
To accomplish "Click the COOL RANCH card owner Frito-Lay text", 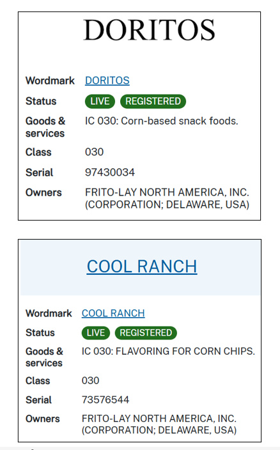I will click(x=159, y=424).
